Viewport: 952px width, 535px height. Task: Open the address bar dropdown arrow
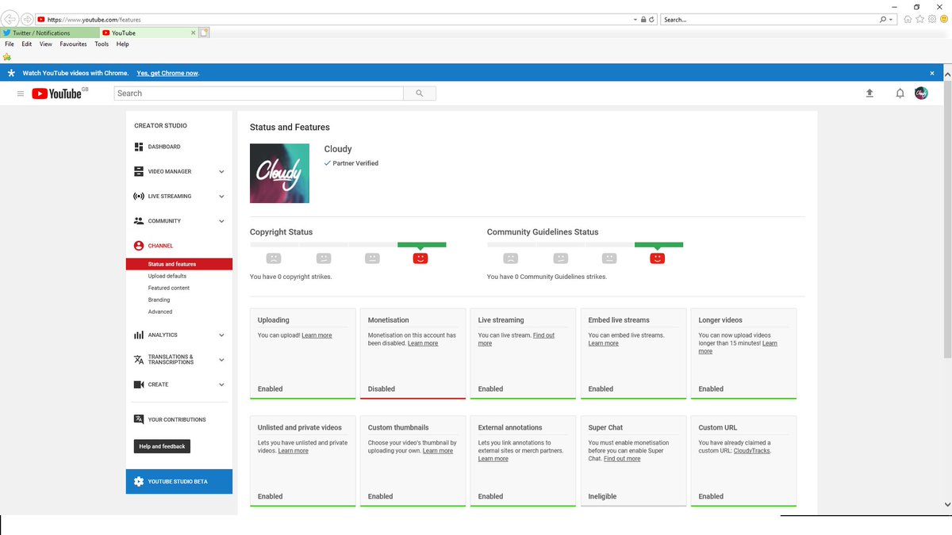[x=635, y=19]
